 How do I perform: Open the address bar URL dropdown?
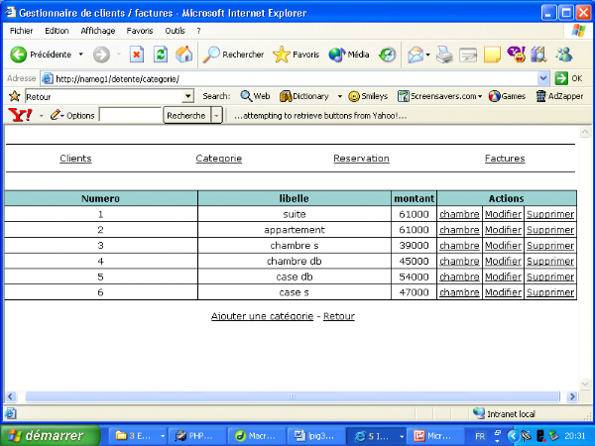(x=543, y=78)
